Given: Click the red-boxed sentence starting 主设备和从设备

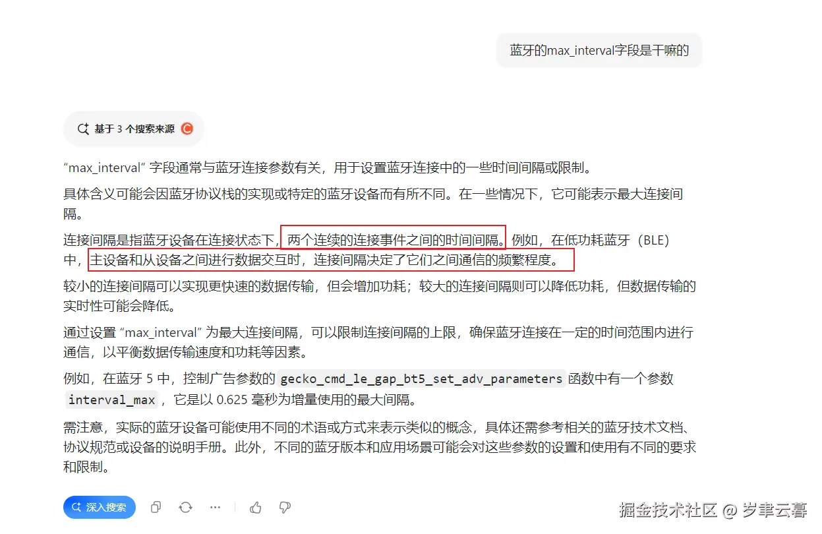Looking at the screenshot, I should tap(331, 260).
